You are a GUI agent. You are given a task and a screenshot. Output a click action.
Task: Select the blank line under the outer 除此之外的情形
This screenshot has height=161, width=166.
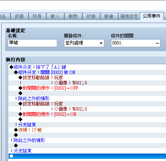(x=87, y=146)
